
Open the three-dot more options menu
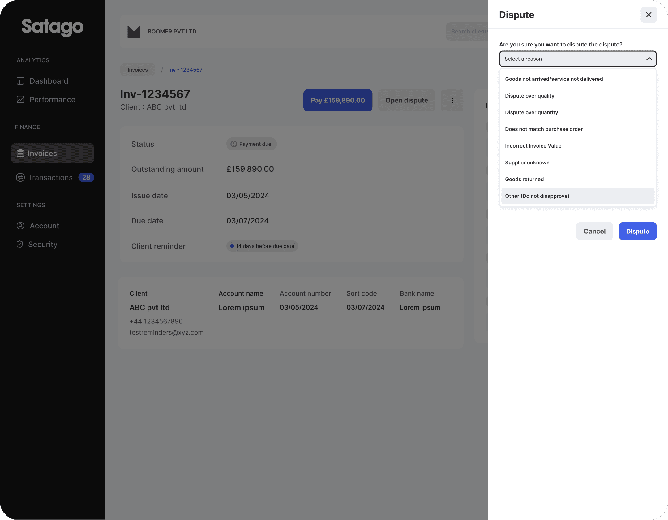(x=452, y=100)
